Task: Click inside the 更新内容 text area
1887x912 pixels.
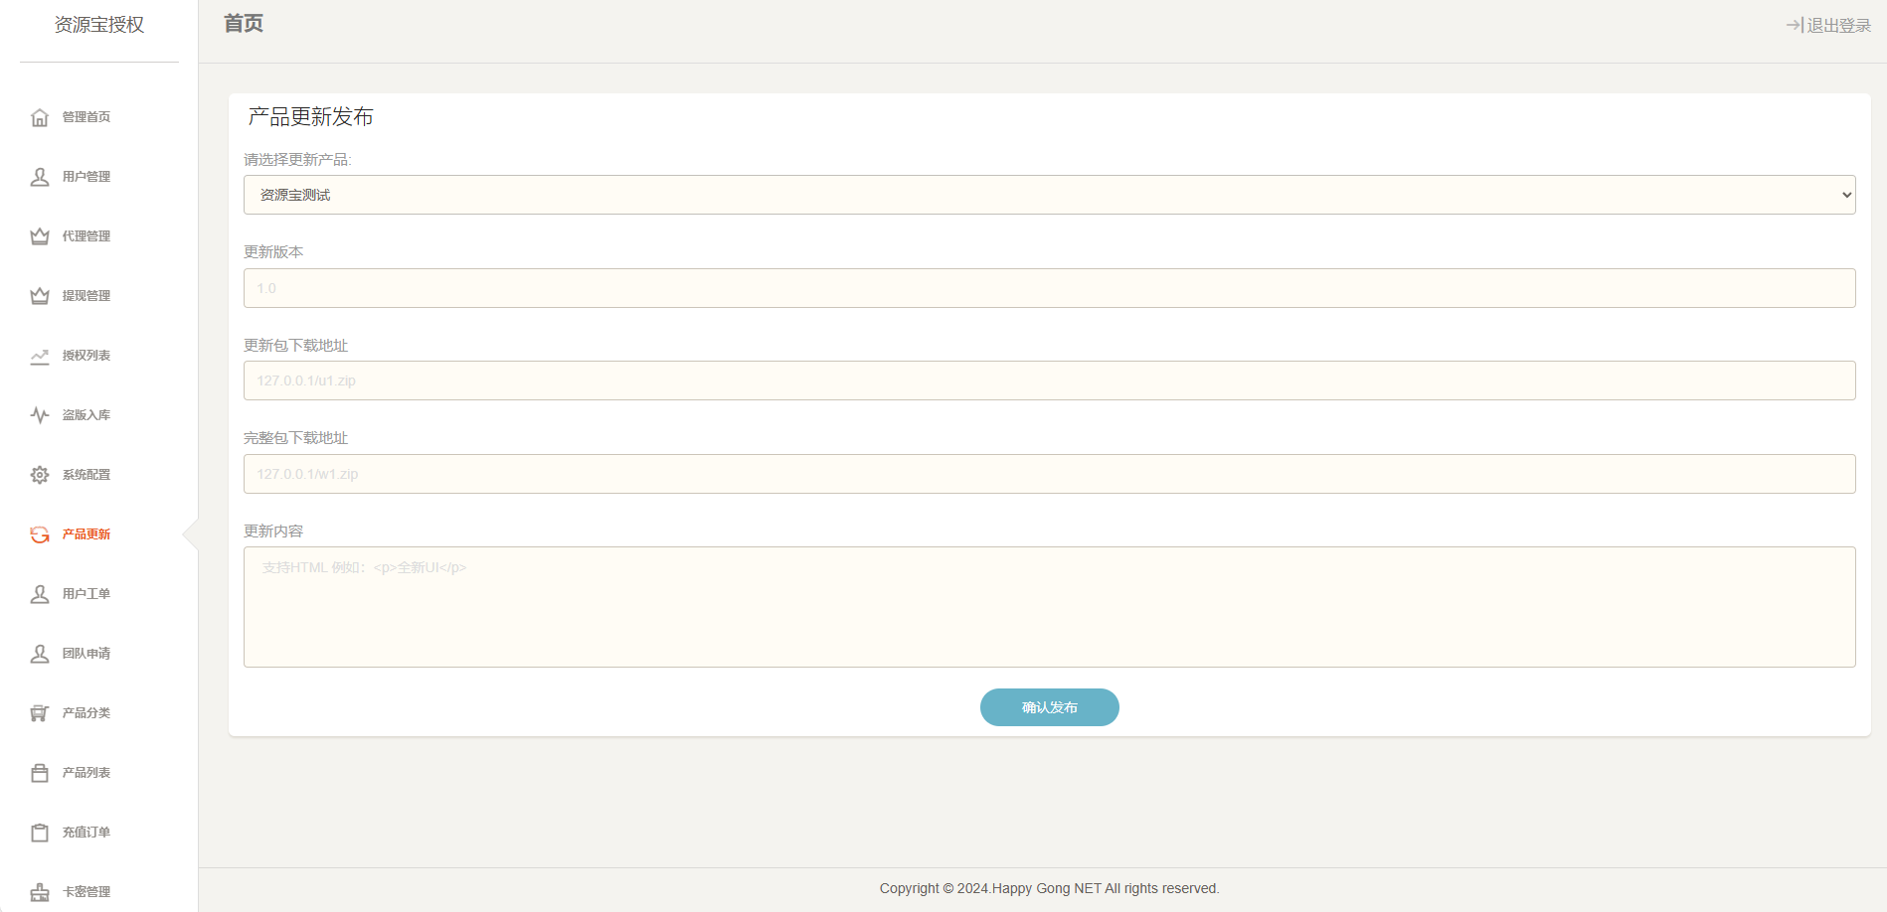Action: 1049,606
